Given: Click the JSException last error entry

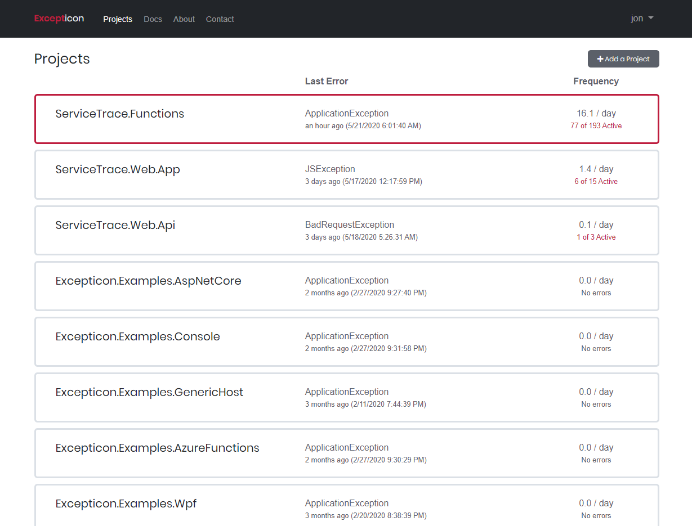Looking at the screenshot, I should (x=330, y=169).
